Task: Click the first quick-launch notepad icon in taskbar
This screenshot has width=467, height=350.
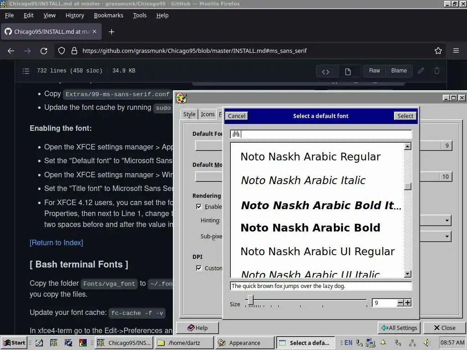Action: (x=39, y=343)
